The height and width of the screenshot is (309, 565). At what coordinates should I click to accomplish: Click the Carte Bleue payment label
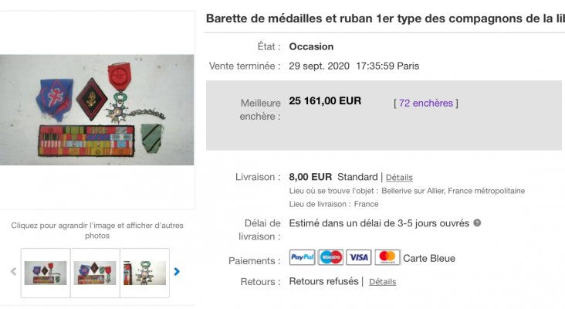coord(429,258)
